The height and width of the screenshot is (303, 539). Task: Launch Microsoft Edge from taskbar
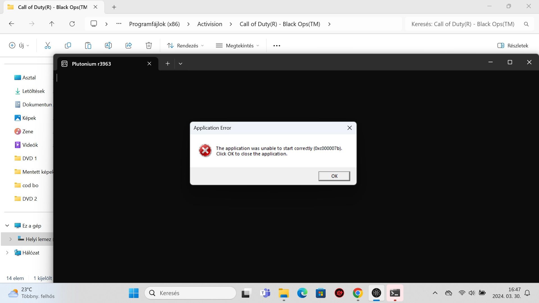[x=302, y=293]
